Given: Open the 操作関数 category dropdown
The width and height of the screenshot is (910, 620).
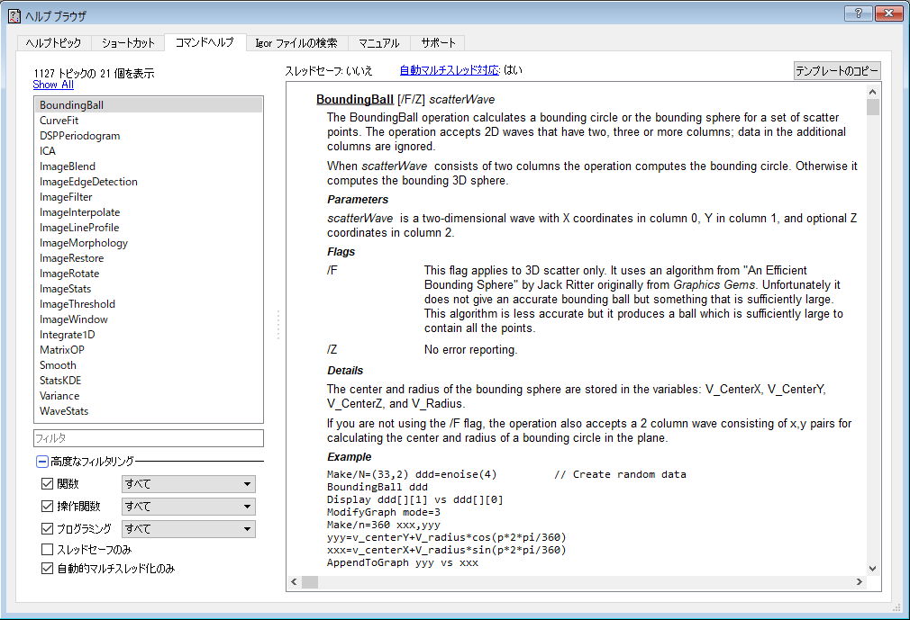Looking at the screenshot, I should 188,507.
